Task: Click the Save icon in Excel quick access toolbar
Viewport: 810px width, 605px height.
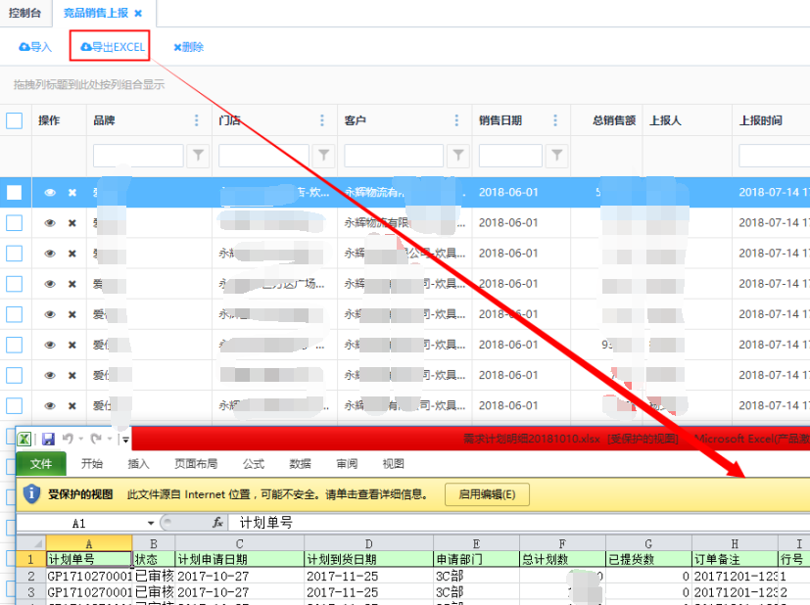Action: [x=48, y=440]
